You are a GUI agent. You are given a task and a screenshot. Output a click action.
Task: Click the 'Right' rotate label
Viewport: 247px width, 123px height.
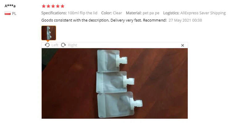[x=73, y=45]
